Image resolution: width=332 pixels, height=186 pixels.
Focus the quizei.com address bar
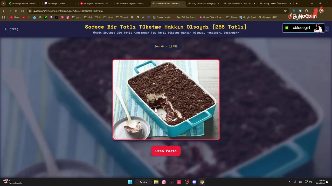point(156,11)
